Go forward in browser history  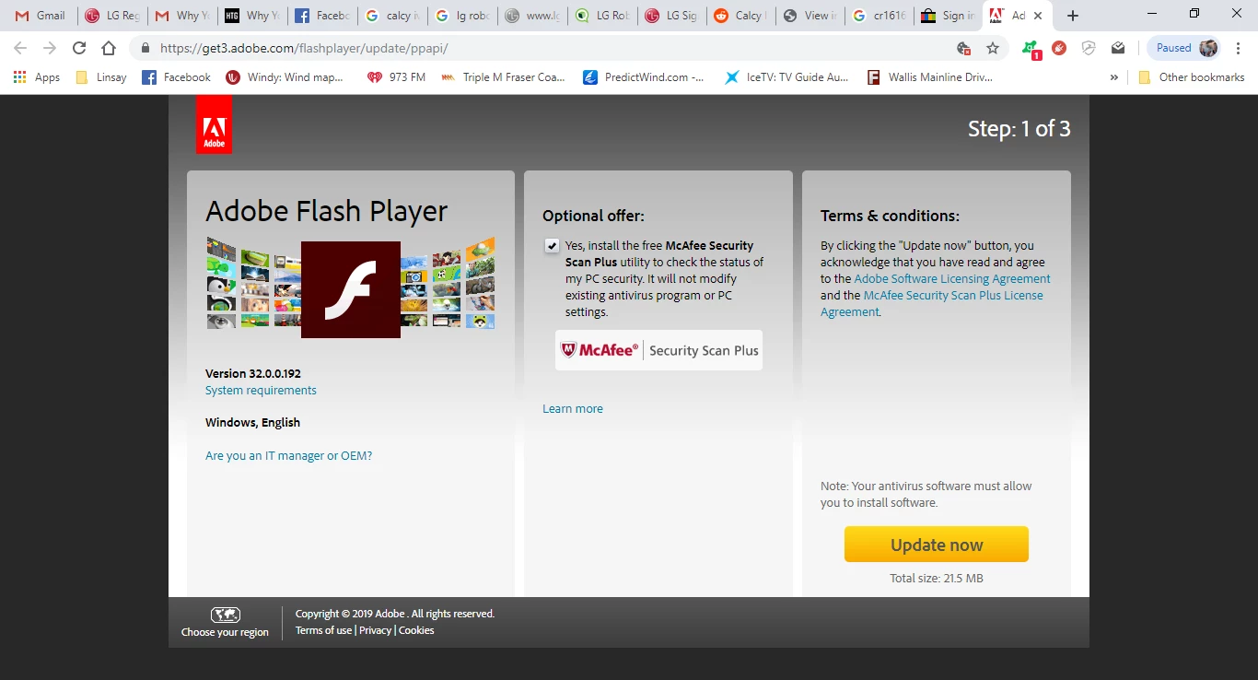[50, 48]
